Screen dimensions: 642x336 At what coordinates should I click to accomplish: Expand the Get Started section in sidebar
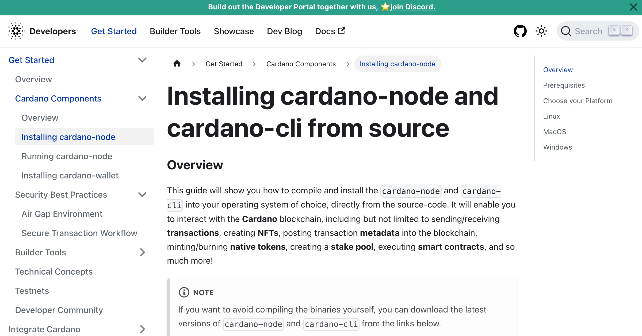(142, 60)
